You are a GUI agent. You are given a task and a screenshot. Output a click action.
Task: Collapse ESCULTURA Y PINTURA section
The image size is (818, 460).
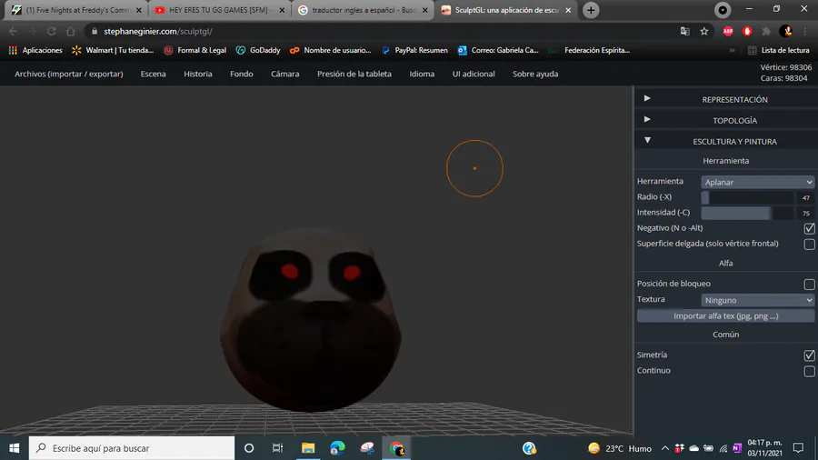tap(726, 141)
